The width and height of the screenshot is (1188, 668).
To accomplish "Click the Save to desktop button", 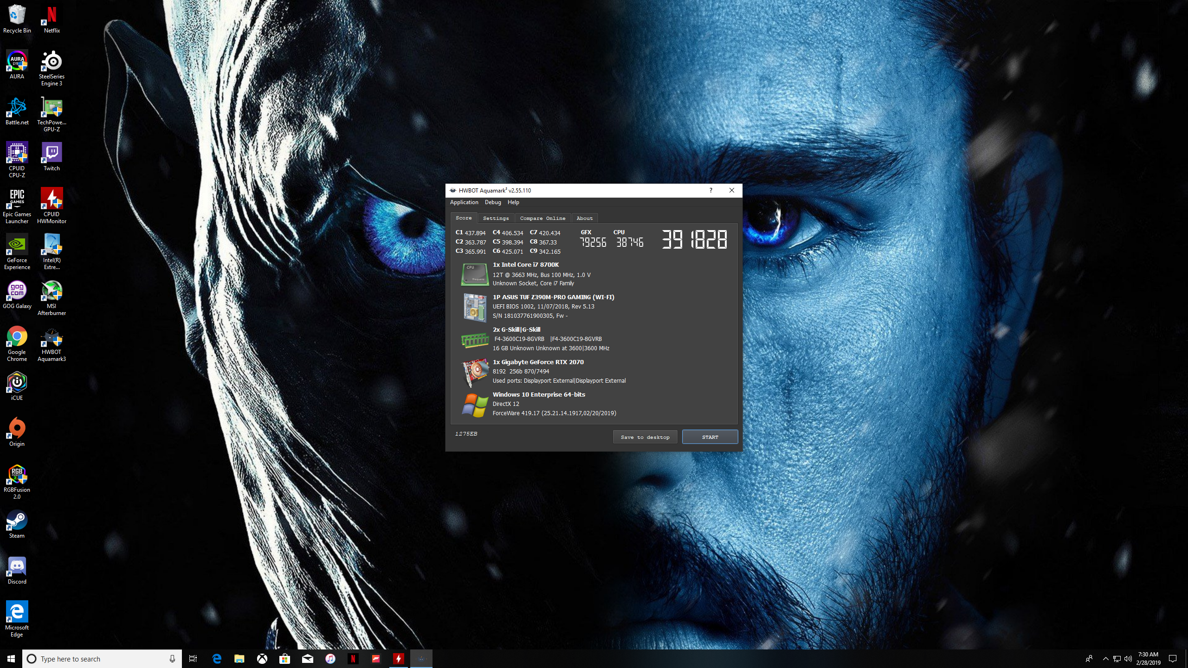I will pyautogui.click(x=645, y=437).
